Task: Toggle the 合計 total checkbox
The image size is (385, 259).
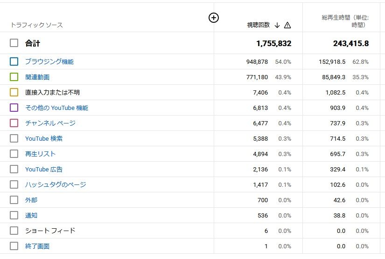Action: (14, 43)
